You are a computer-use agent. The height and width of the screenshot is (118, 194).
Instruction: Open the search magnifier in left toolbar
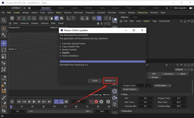click(4, 20)
